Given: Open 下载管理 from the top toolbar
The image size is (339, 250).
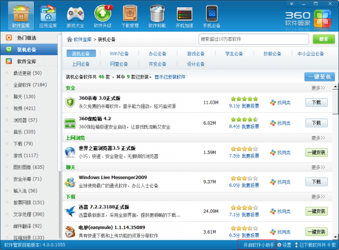Looking at the screenshot, I should (130, 16).
